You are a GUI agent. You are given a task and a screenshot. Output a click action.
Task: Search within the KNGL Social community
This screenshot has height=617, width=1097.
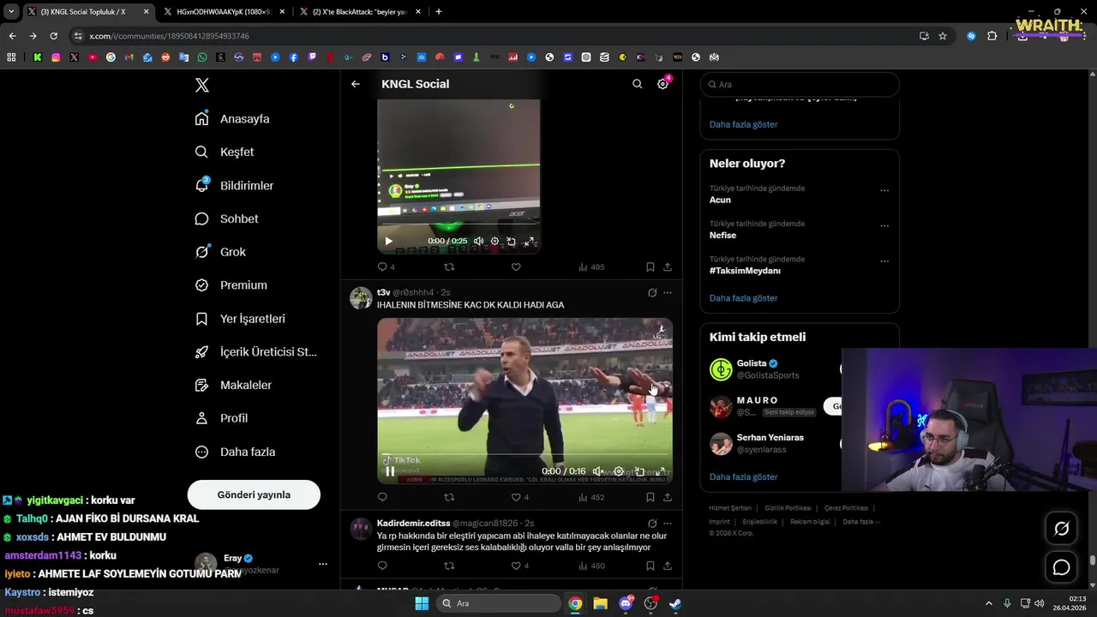coord(637,84)
